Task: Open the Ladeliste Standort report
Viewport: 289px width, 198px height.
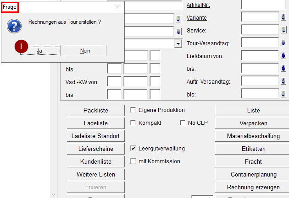Action: pyautogui.click(x=95, y=136)
